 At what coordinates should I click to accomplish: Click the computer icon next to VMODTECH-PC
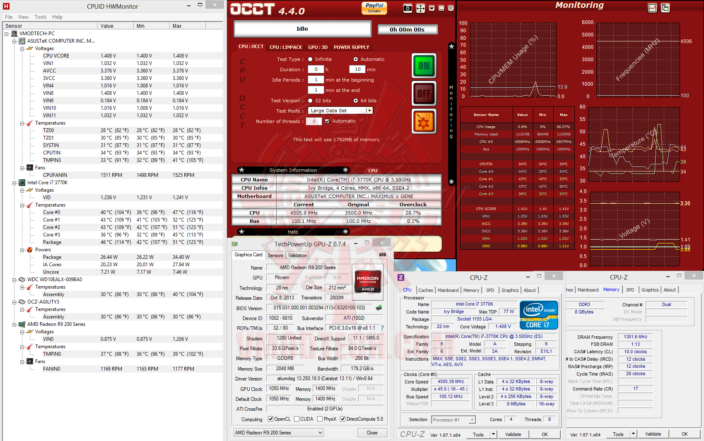pyautogui.click(x=14, y=34)
